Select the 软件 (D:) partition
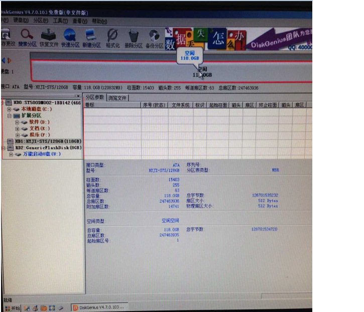 [x=39, y=122]
